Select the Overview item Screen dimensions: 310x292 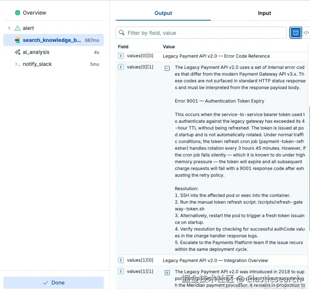click(34, 13)
